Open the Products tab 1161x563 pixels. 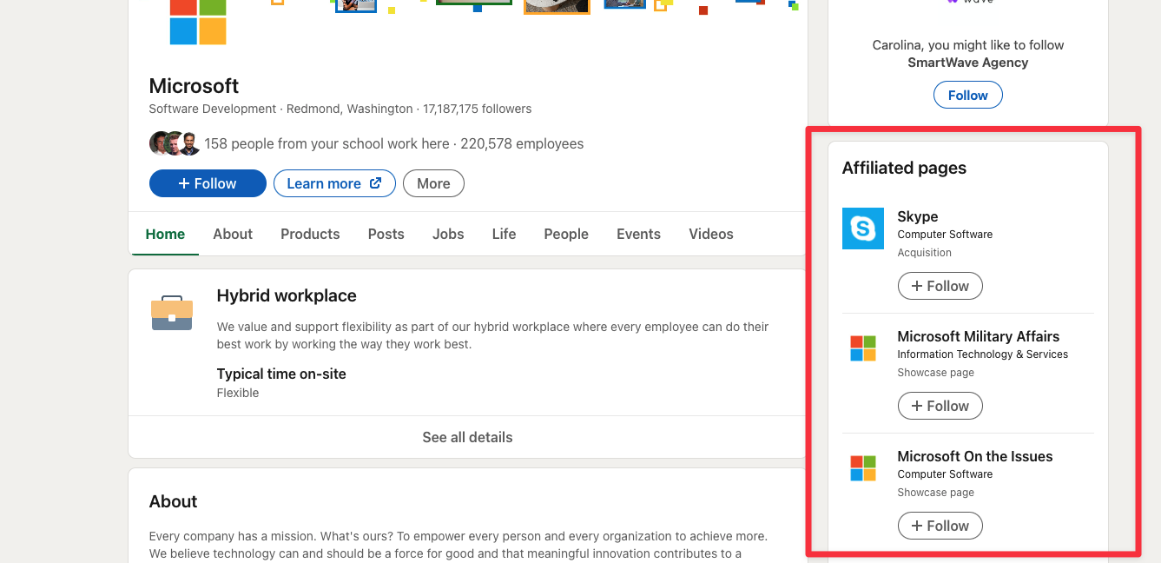[310, 234]
